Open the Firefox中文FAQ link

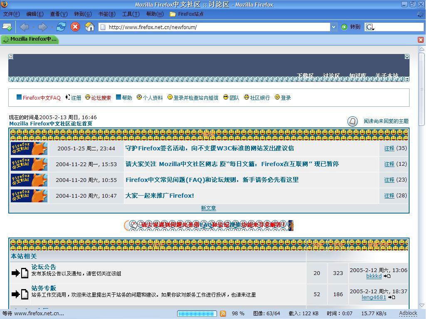pos(41,98)
